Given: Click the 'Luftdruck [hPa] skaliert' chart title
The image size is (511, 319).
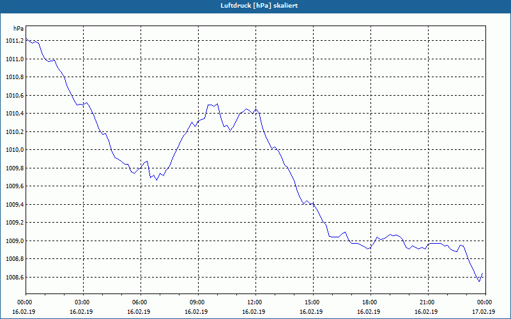Looking at the screenshot, I should [259, 6].
